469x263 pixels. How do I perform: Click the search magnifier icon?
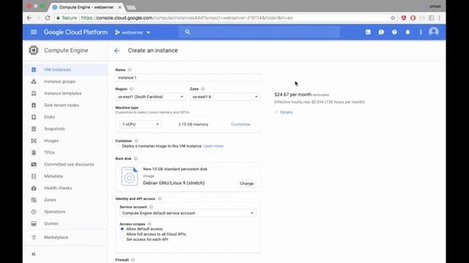[188, 32]
